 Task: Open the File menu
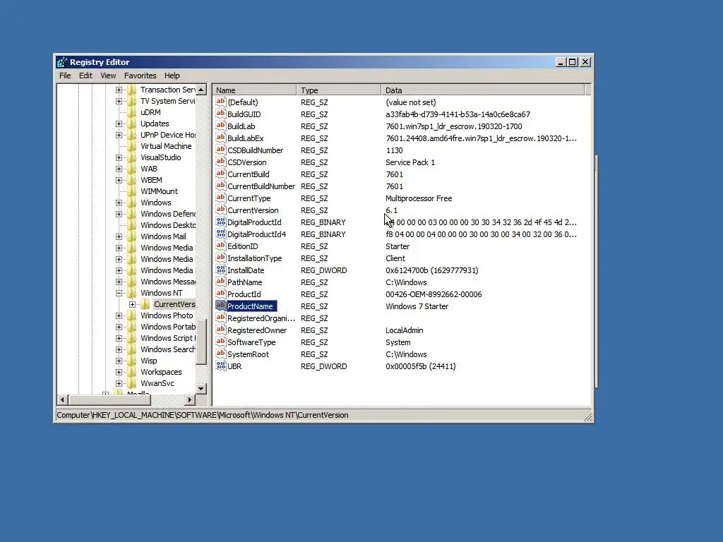[x=65, y=76]
